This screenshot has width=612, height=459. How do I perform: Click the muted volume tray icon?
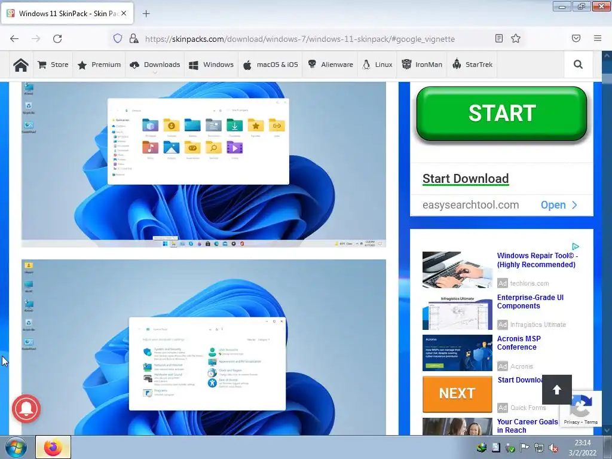553,448
